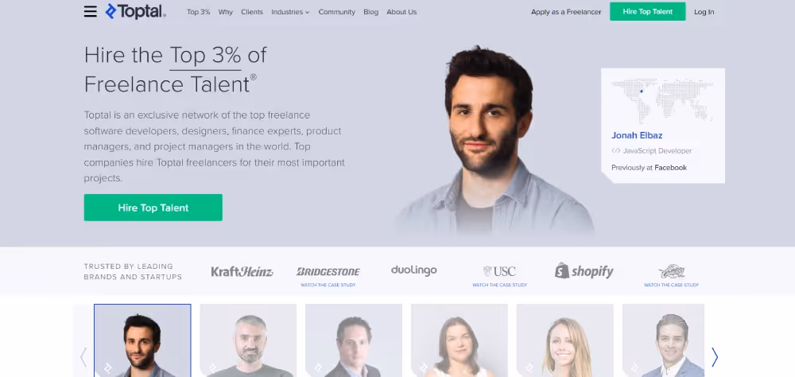Click the Log In link

tap(704, 12)
